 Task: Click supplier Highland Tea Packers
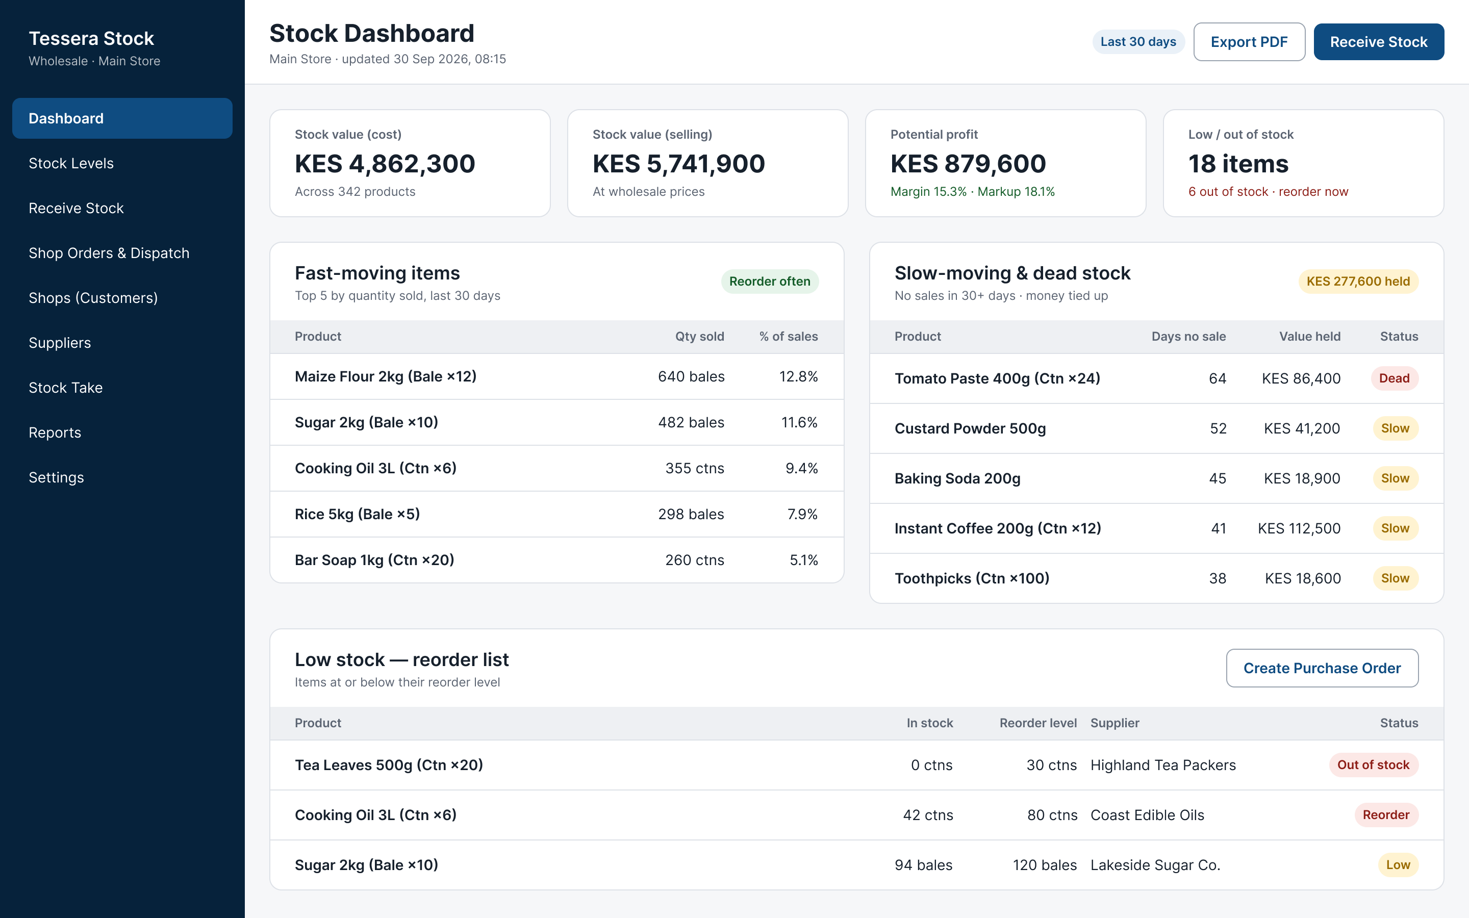[1163, 765]
